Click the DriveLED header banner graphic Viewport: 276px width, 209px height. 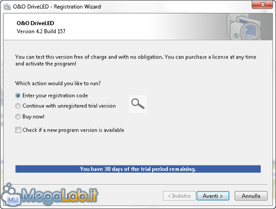tap(244, 27)
